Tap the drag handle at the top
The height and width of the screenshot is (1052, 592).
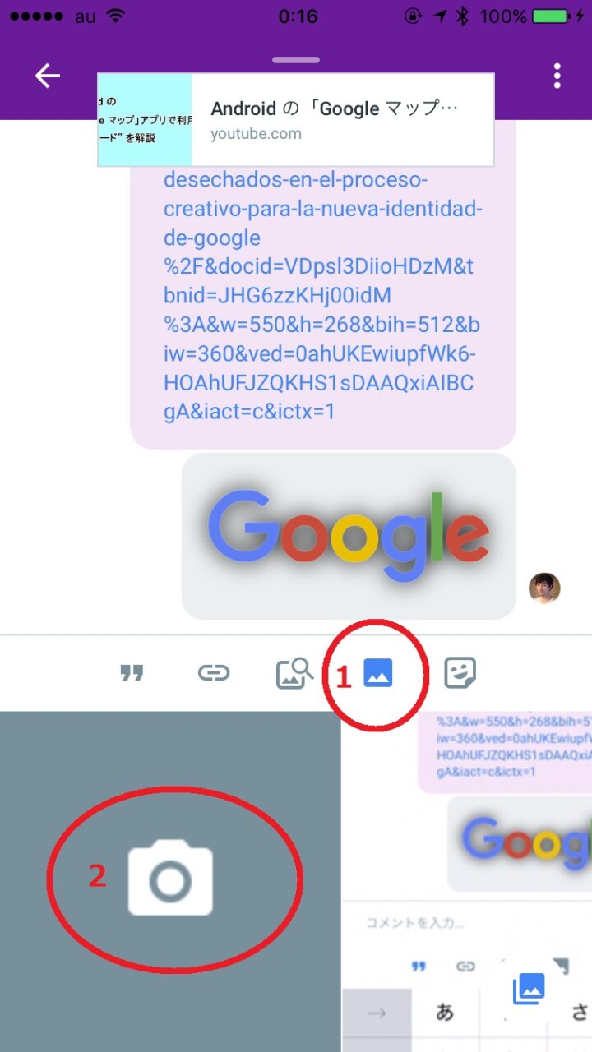tap(296, 59)
